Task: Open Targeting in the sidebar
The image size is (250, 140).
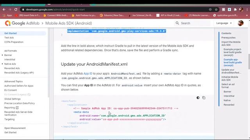Action: (x=9, y=119)
